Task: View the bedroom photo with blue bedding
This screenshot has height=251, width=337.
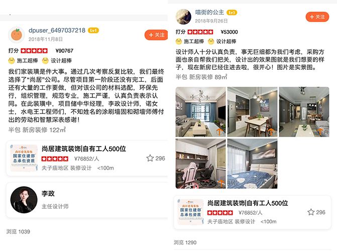Action: [252, 164]
